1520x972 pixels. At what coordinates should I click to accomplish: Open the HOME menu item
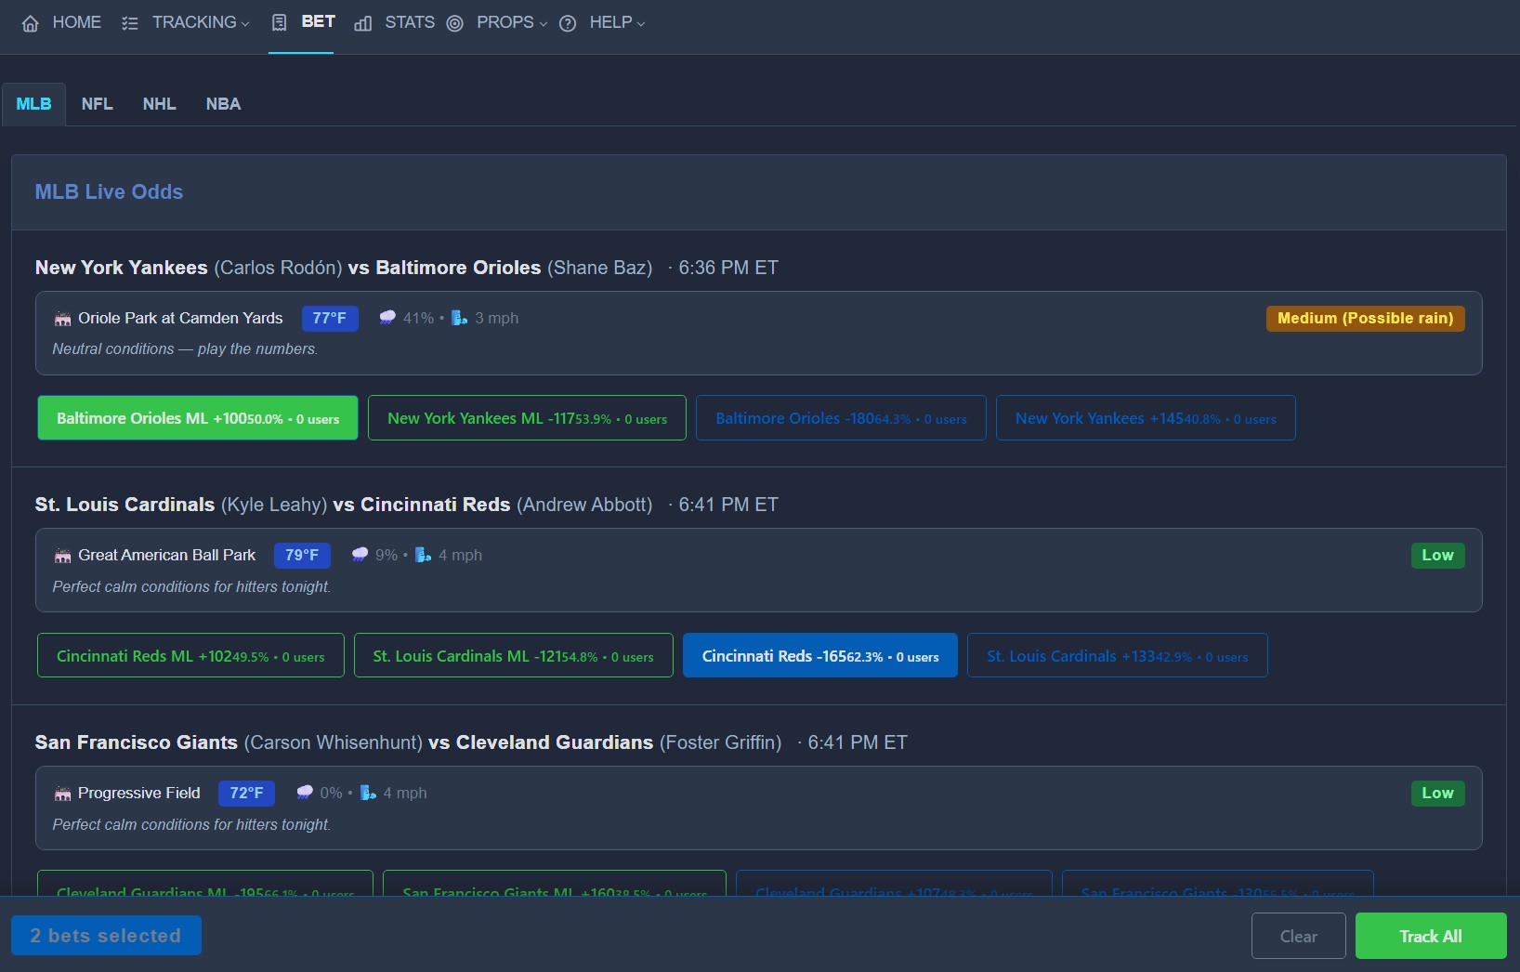(x=61, y=22)
